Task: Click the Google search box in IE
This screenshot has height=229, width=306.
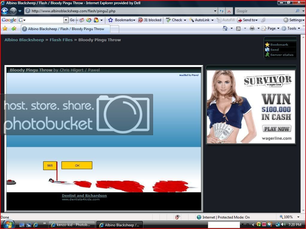Action: click(x=265, y=11)
